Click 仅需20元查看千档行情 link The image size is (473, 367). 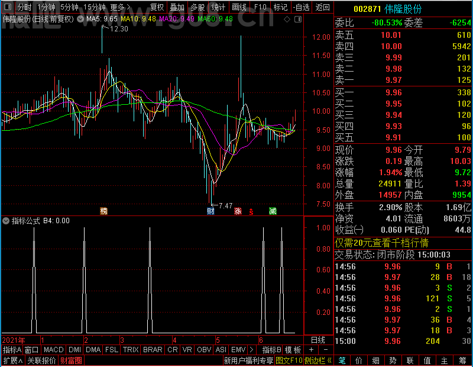(381, 243)
